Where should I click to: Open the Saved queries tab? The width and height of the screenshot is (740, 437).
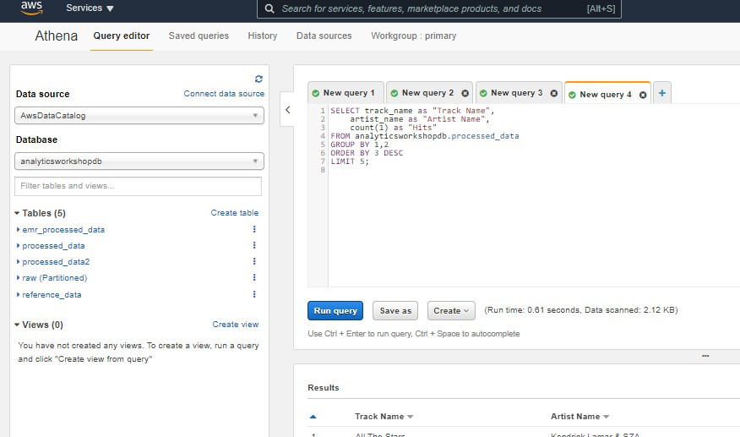[199, 36]
